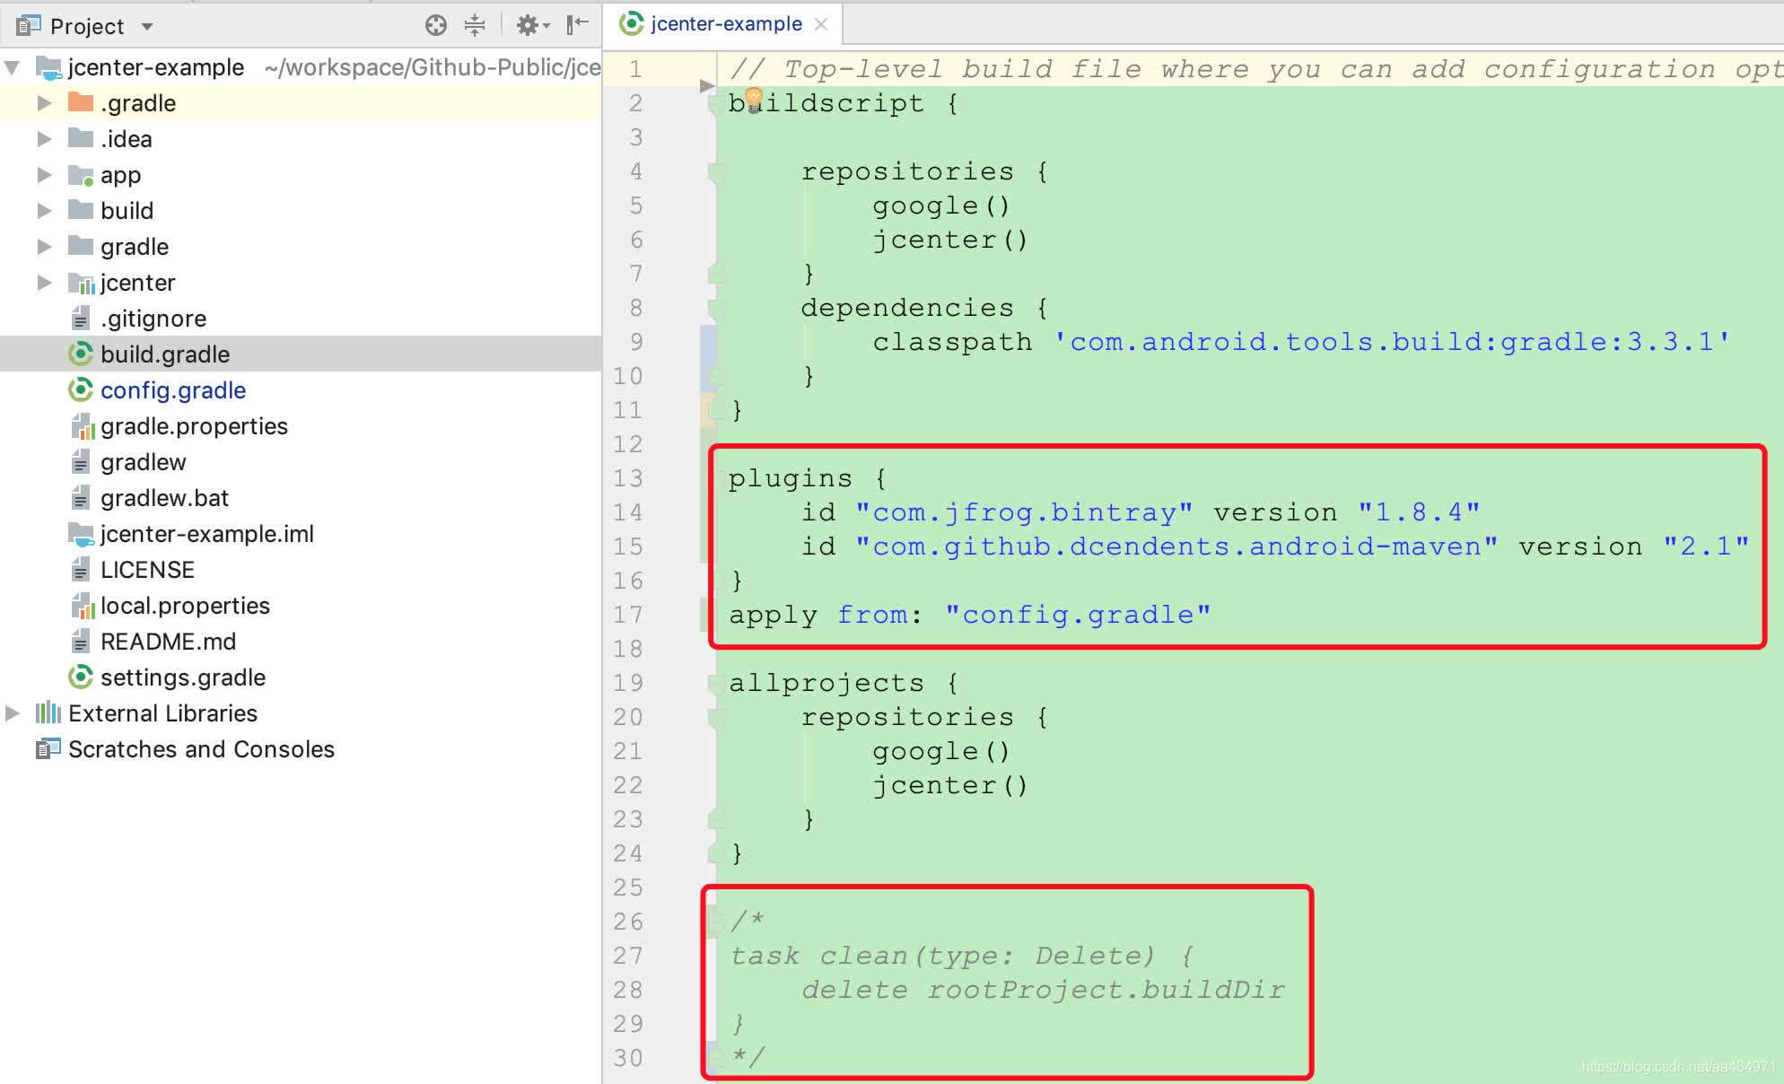The image size is (1784, 1084).
Task: Click the run arrow gutter icon near buildscript
Action: point(707,86)
